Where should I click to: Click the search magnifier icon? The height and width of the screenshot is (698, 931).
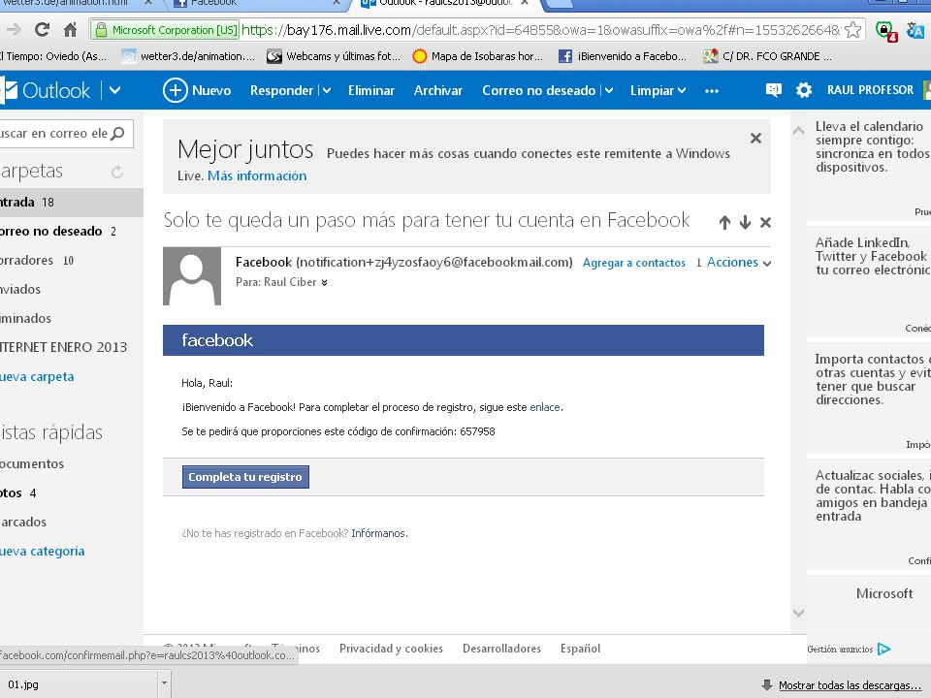118,134
